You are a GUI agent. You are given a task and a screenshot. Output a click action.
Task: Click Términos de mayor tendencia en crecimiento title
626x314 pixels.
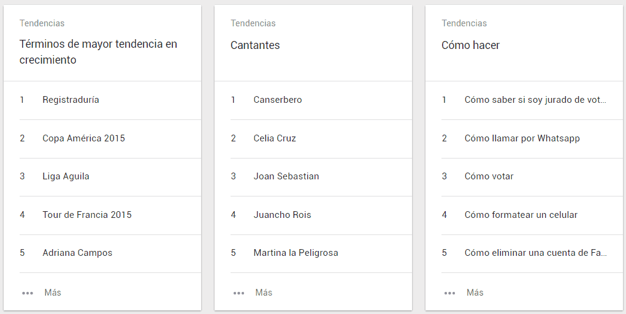pos(98,52)
